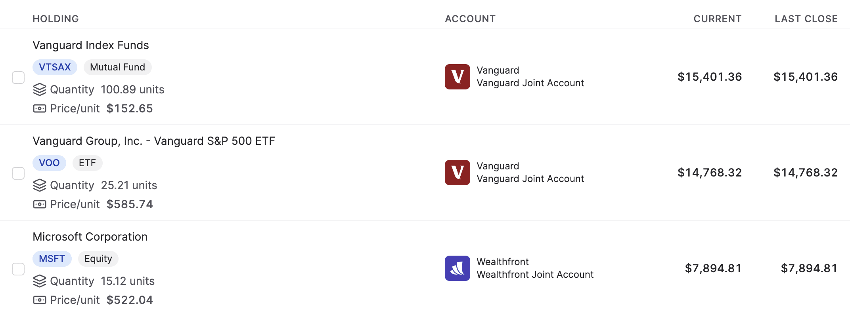This screenshot has width=850, height=315.
Task: Check the VOO holding row checkbox
Action: coord(18,173)
